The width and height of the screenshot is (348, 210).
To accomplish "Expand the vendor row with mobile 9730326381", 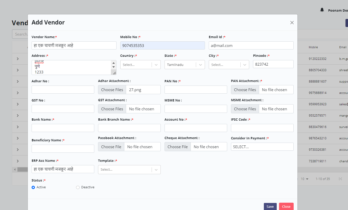I will point(18,149).
